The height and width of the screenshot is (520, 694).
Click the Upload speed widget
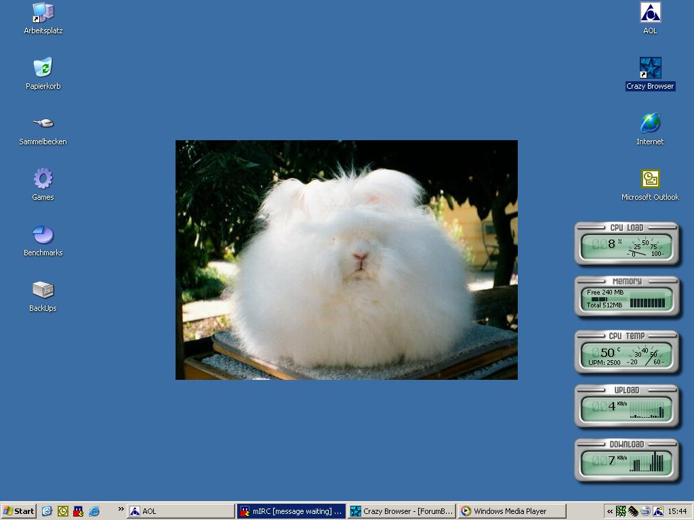627,406
